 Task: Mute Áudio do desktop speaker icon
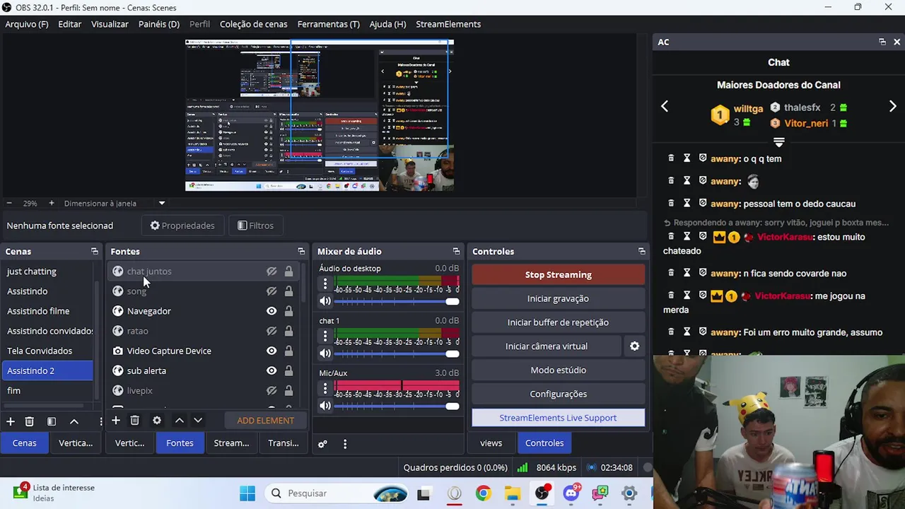tap(325, 301)
